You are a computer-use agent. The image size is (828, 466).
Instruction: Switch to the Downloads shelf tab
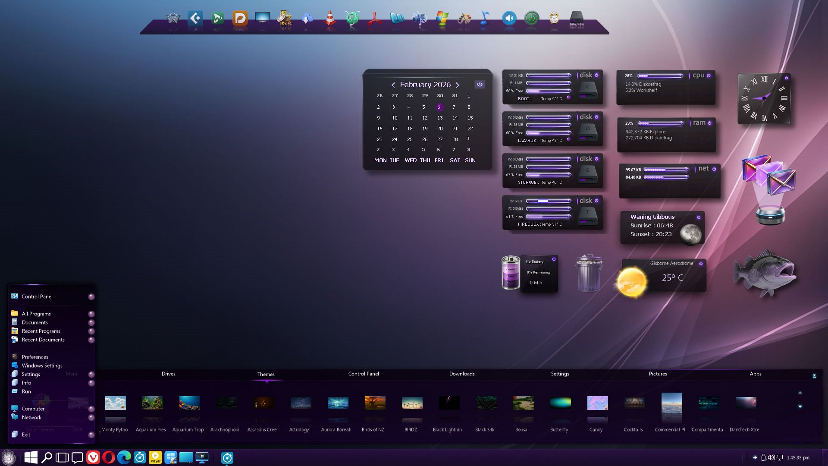[x=461, y=374]
